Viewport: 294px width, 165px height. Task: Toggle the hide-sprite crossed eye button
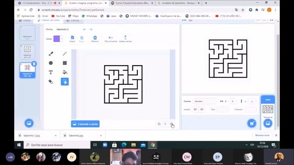(x=202, y=109)
